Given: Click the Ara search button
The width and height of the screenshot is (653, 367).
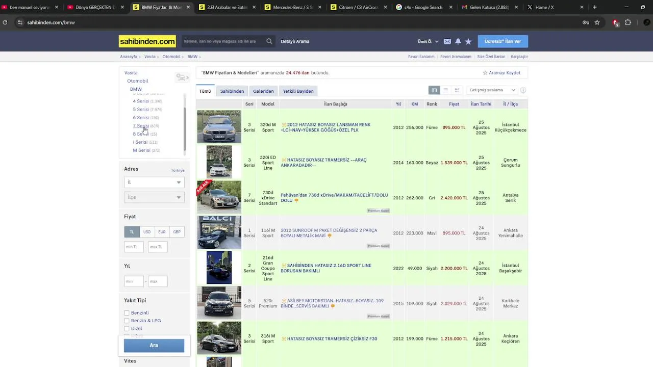Looking at the screenshot, I should coord(154,346).
